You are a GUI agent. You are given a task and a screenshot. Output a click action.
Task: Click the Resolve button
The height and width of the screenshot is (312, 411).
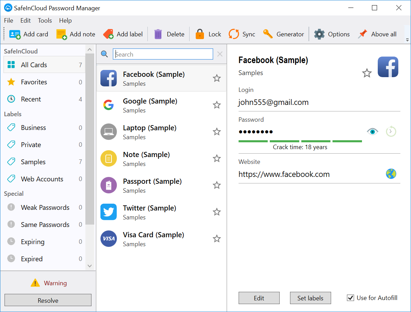(x=48, y=300)
